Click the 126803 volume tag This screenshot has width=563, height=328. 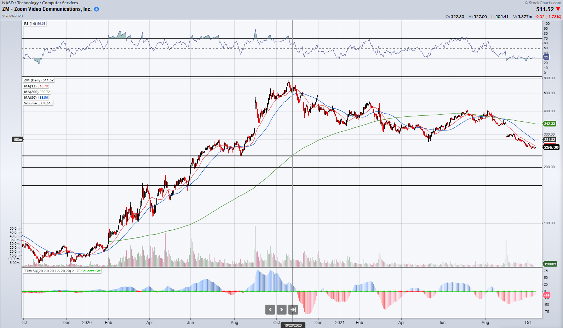550,264
